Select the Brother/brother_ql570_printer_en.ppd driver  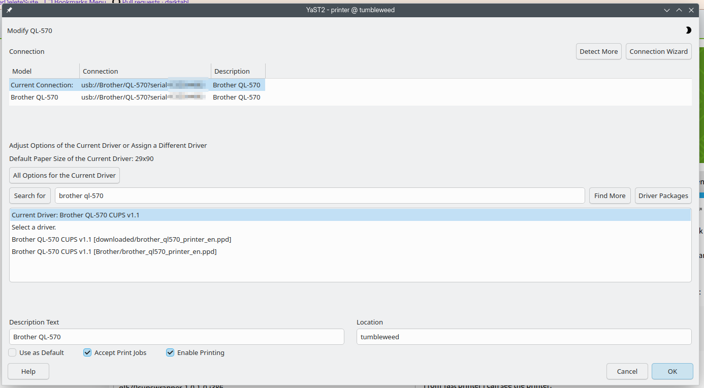(350, 251)
